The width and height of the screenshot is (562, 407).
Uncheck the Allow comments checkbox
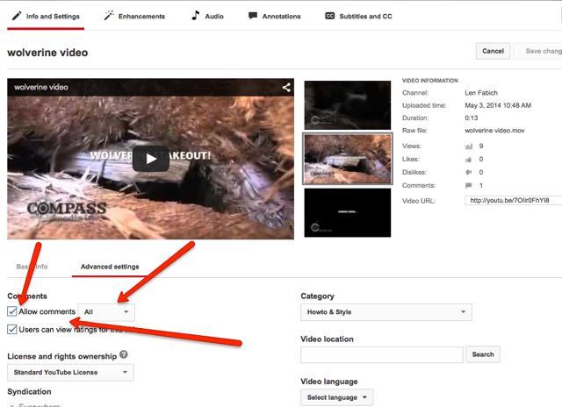point(11,311)
